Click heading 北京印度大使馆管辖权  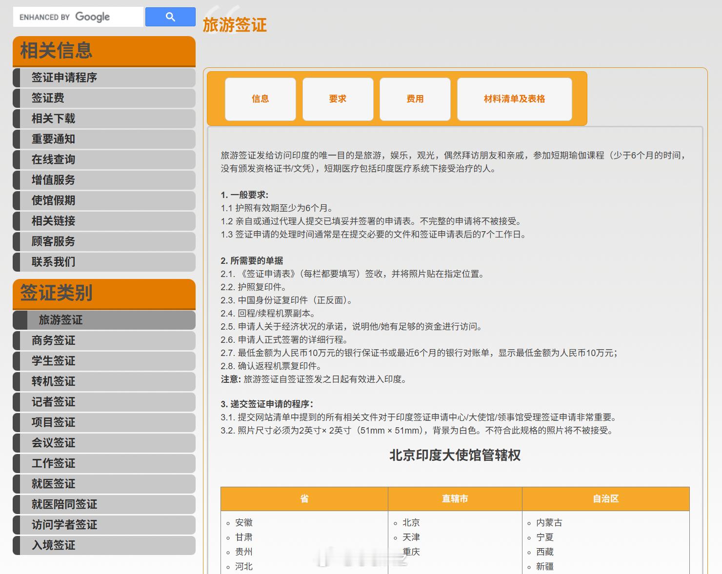(x=455, y=455)
